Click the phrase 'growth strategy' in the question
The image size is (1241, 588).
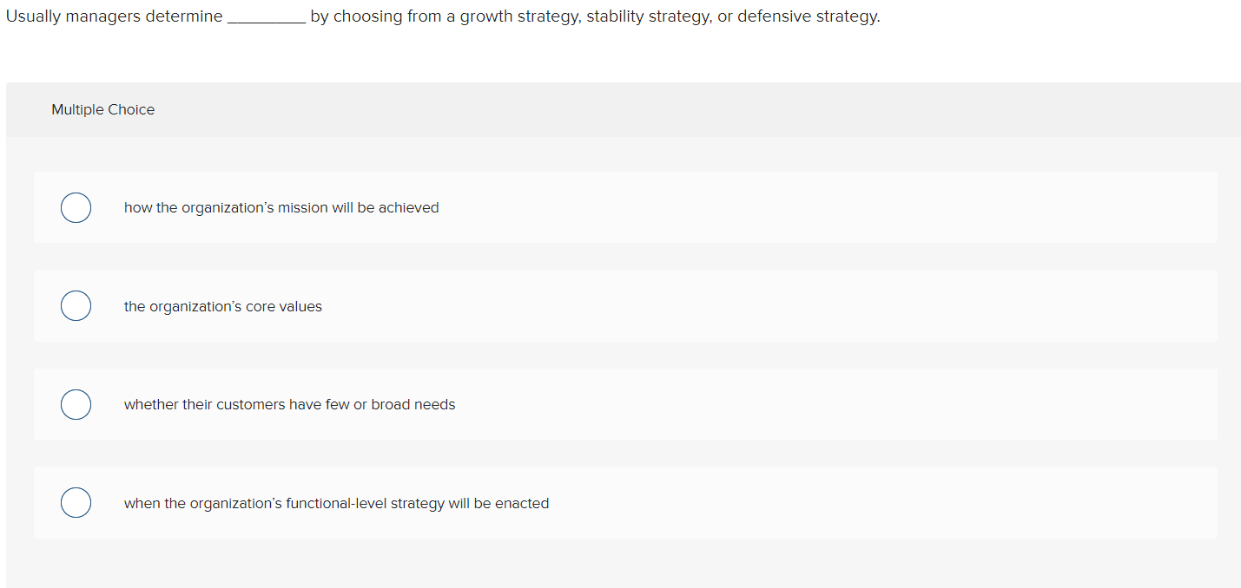coord(515,16)
